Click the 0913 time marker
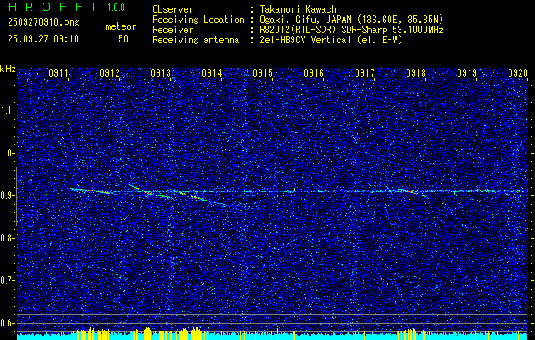 (161, 73)
